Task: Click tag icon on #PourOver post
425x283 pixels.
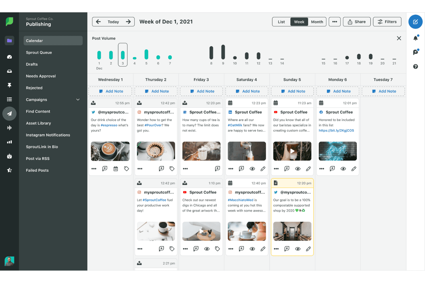Action: pyautogui.click(x=172, y=169)
